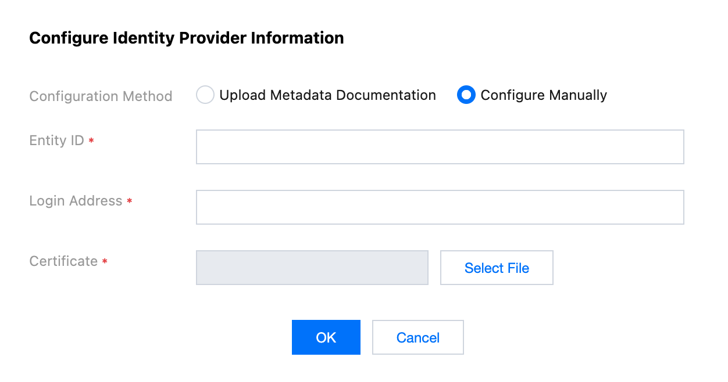
Task: Click the greyed-out Certificate file field
Action: (312, 268)
